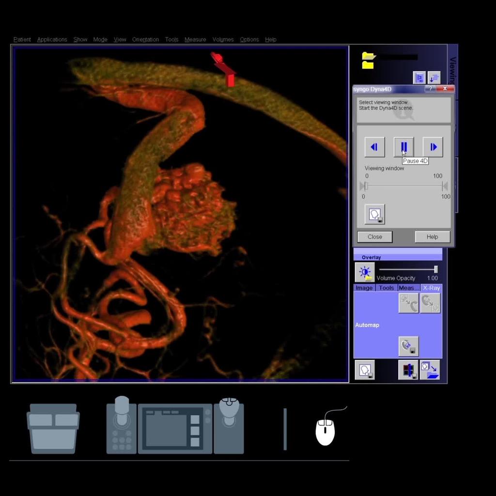Open the Measure menu
Image resolution: width=496 pixels, height=496 pixels.
[195, 40]
